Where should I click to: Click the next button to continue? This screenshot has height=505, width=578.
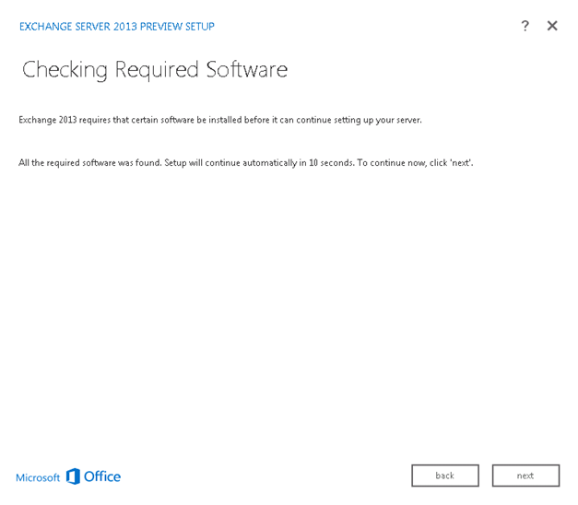click(x=525, y=476)
